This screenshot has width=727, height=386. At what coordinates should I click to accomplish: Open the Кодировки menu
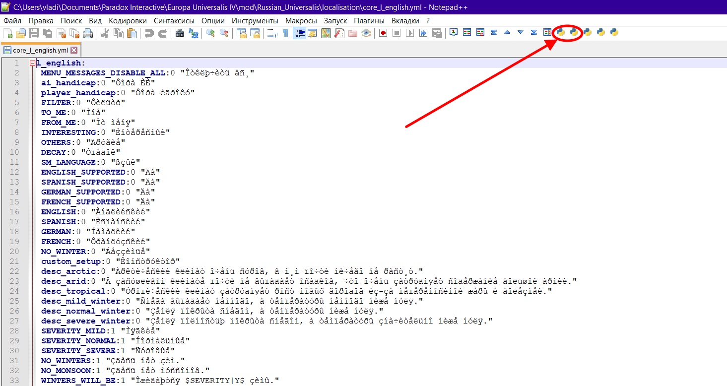[x=128, y=21]
